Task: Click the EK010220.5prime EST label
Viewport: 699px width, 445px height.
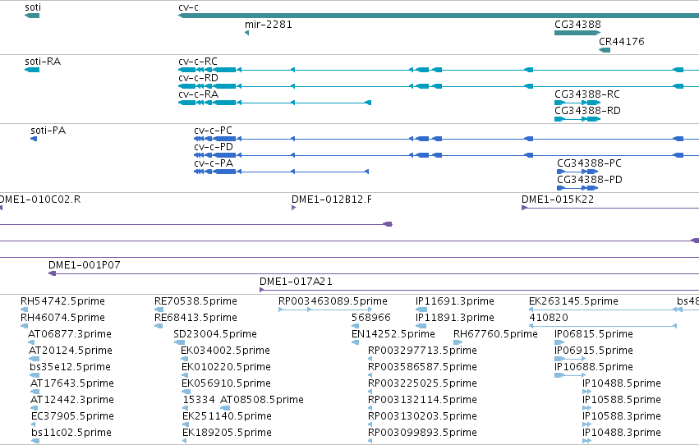Action: point(226,368)
